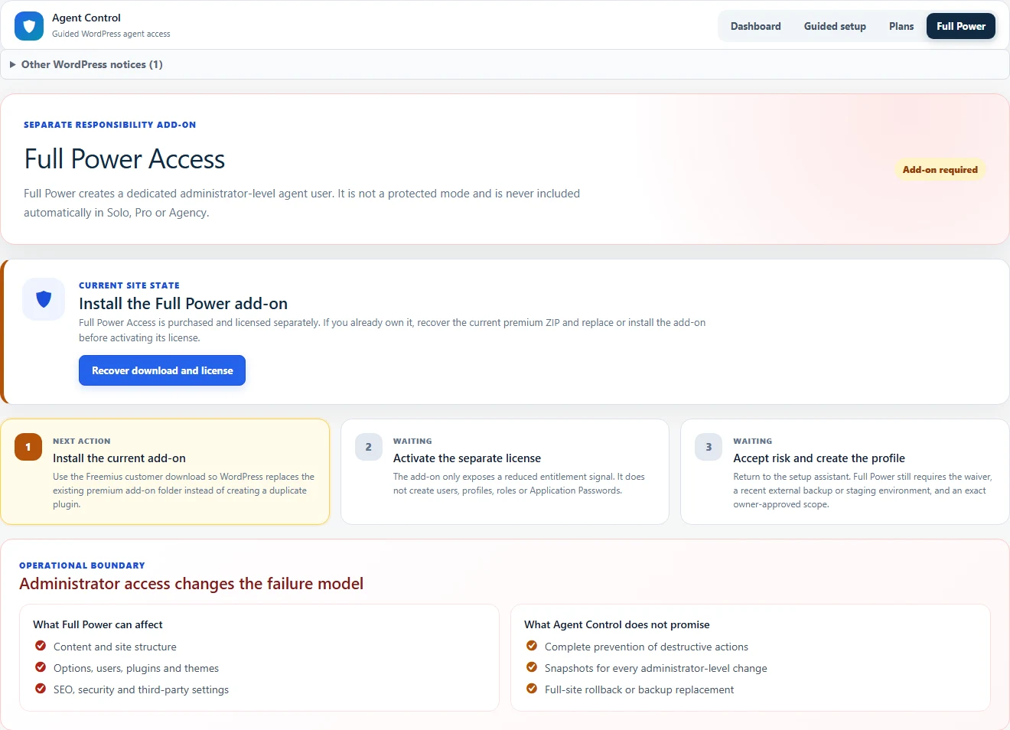This screenshot has width=1010, height=730.
Task: Click the What Agent Control does not promise title
Action: pos(617,624)
